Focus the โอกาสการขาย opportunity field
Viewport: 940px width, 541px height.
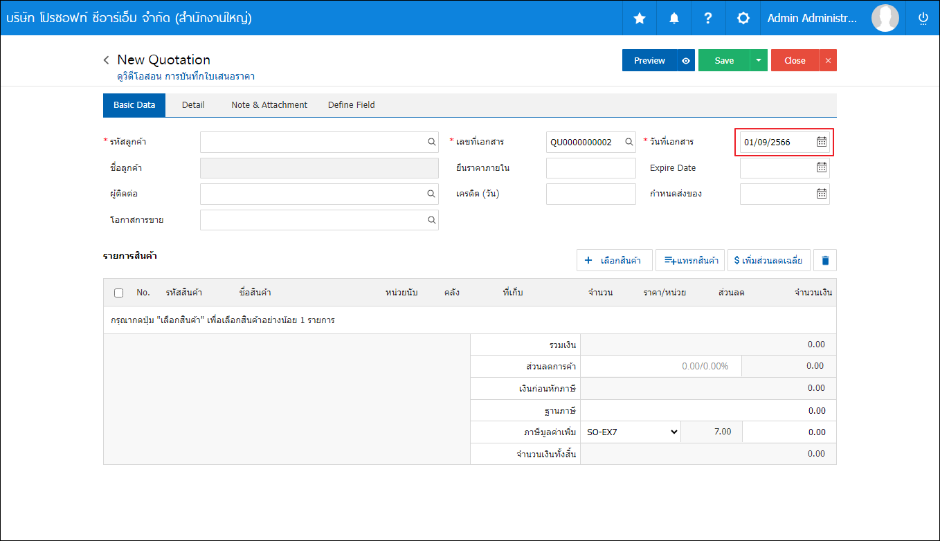(x=319, y=220)
